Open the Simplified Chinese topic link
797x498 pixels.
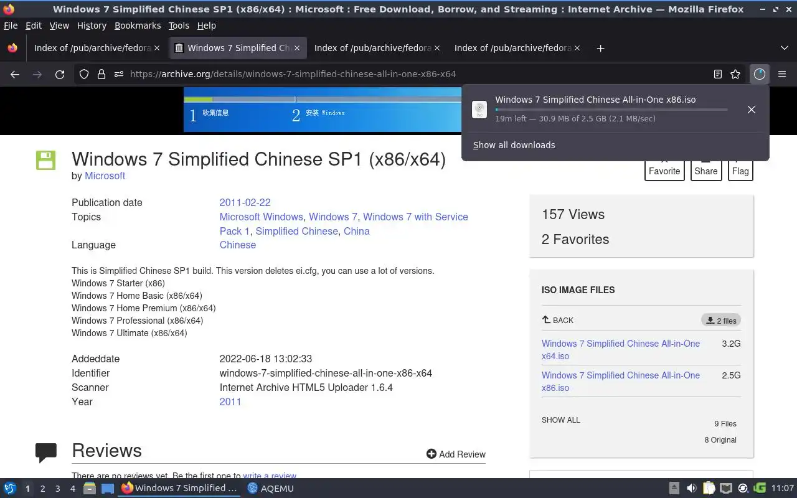[296, 231]
